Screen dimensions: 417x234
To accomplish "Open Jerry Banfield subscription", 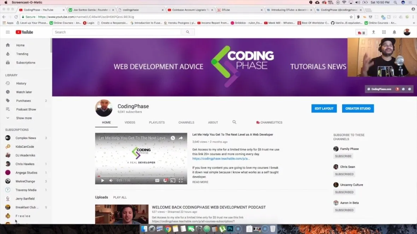I will 25,199.
